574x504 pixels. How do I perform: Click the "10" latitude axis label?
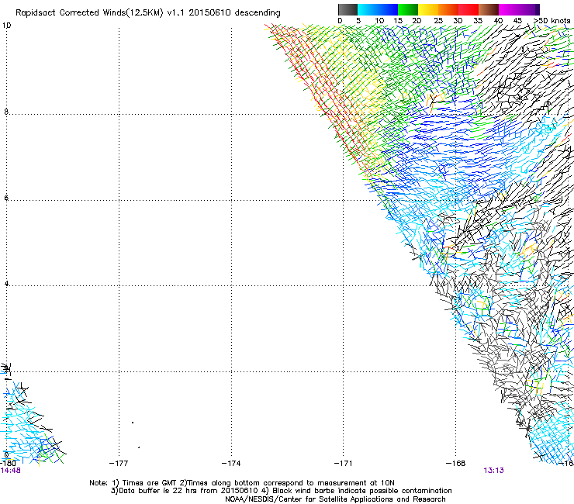coord(6,26)
